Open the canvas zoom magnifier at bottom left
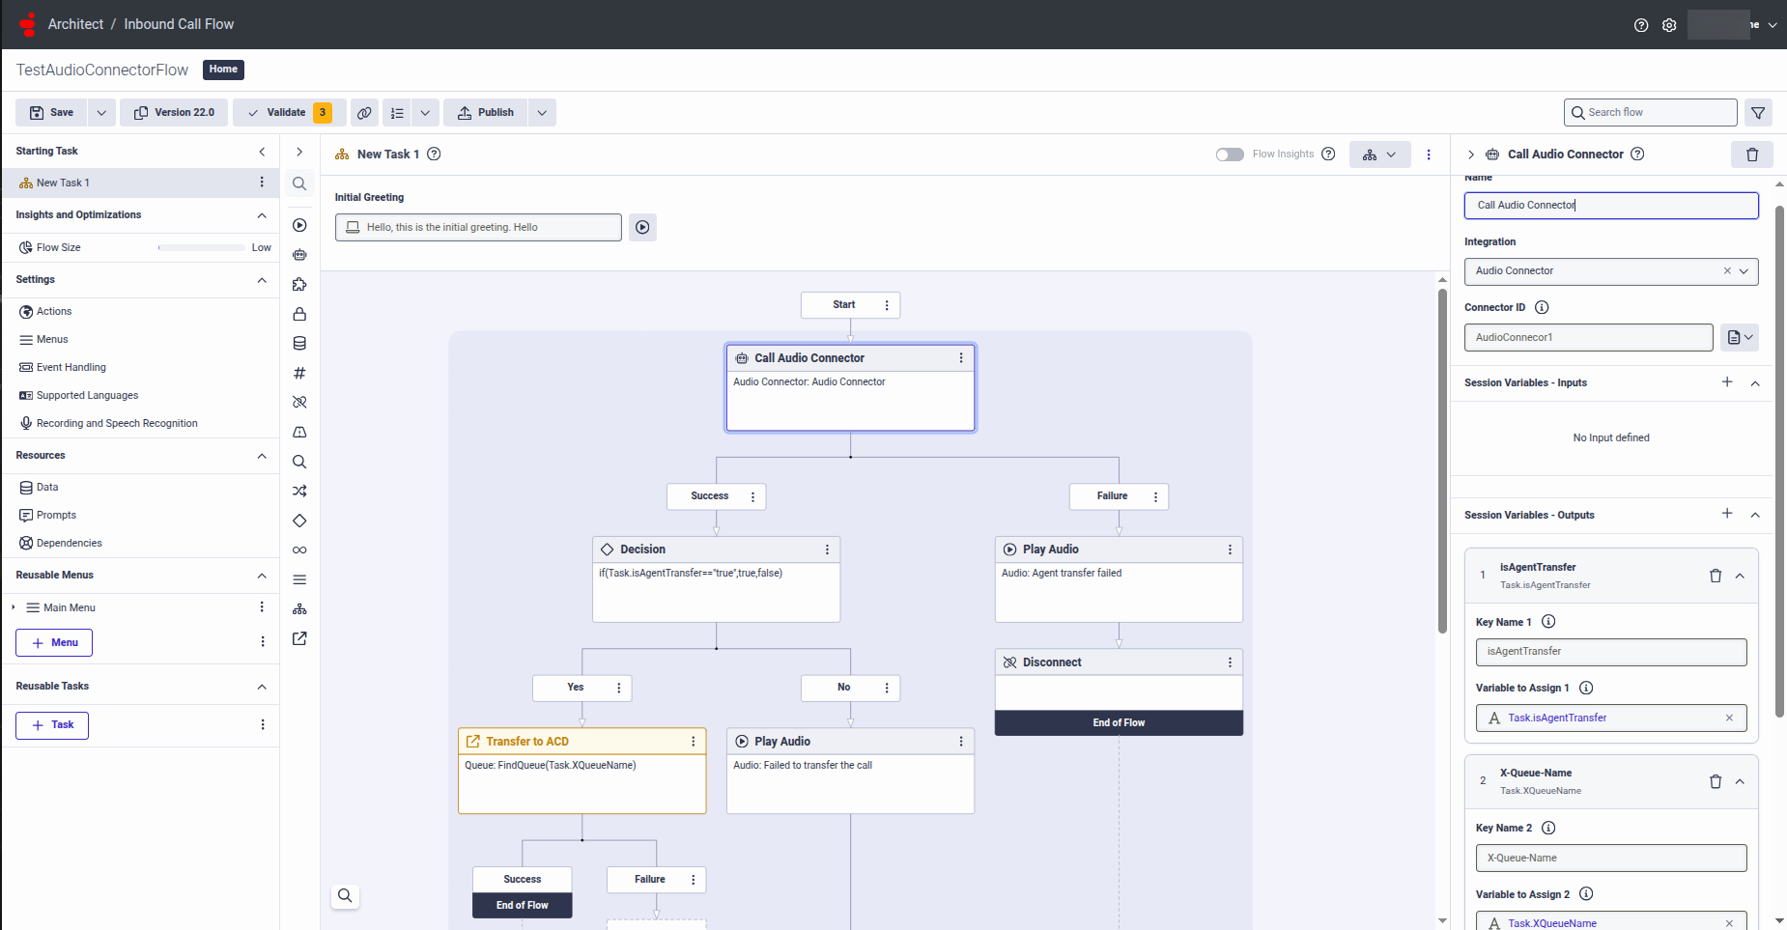This screenshot has height=930, width=1787. pos(345,896)
